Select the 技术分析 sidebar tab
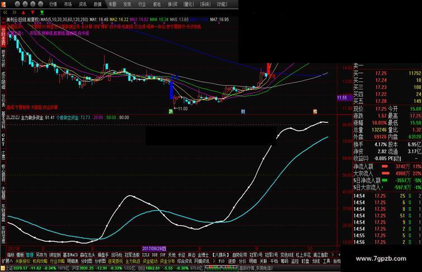 pos(3,59)
